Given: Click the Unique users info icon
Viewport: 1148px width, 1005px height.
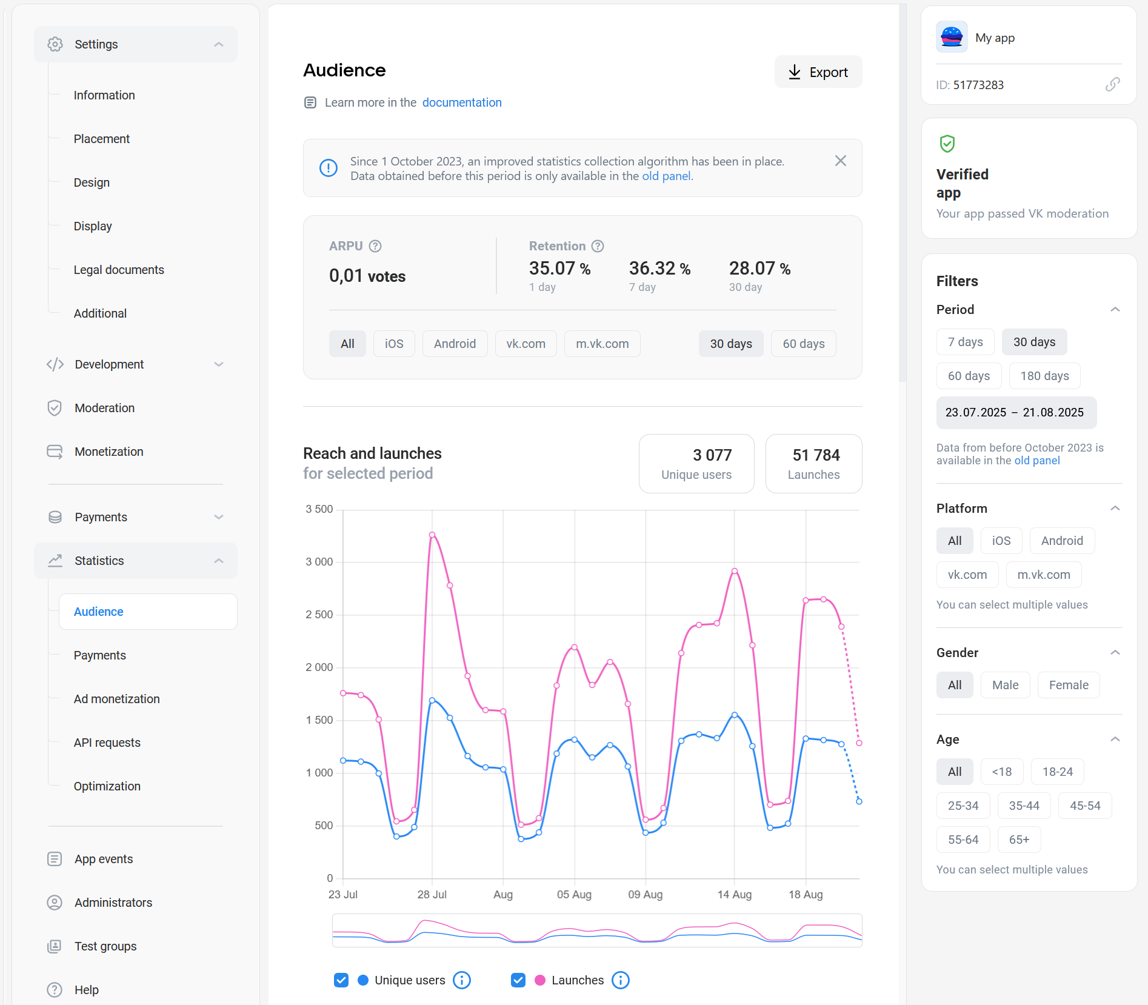Looking at the screenshot, I should [462, 980].
